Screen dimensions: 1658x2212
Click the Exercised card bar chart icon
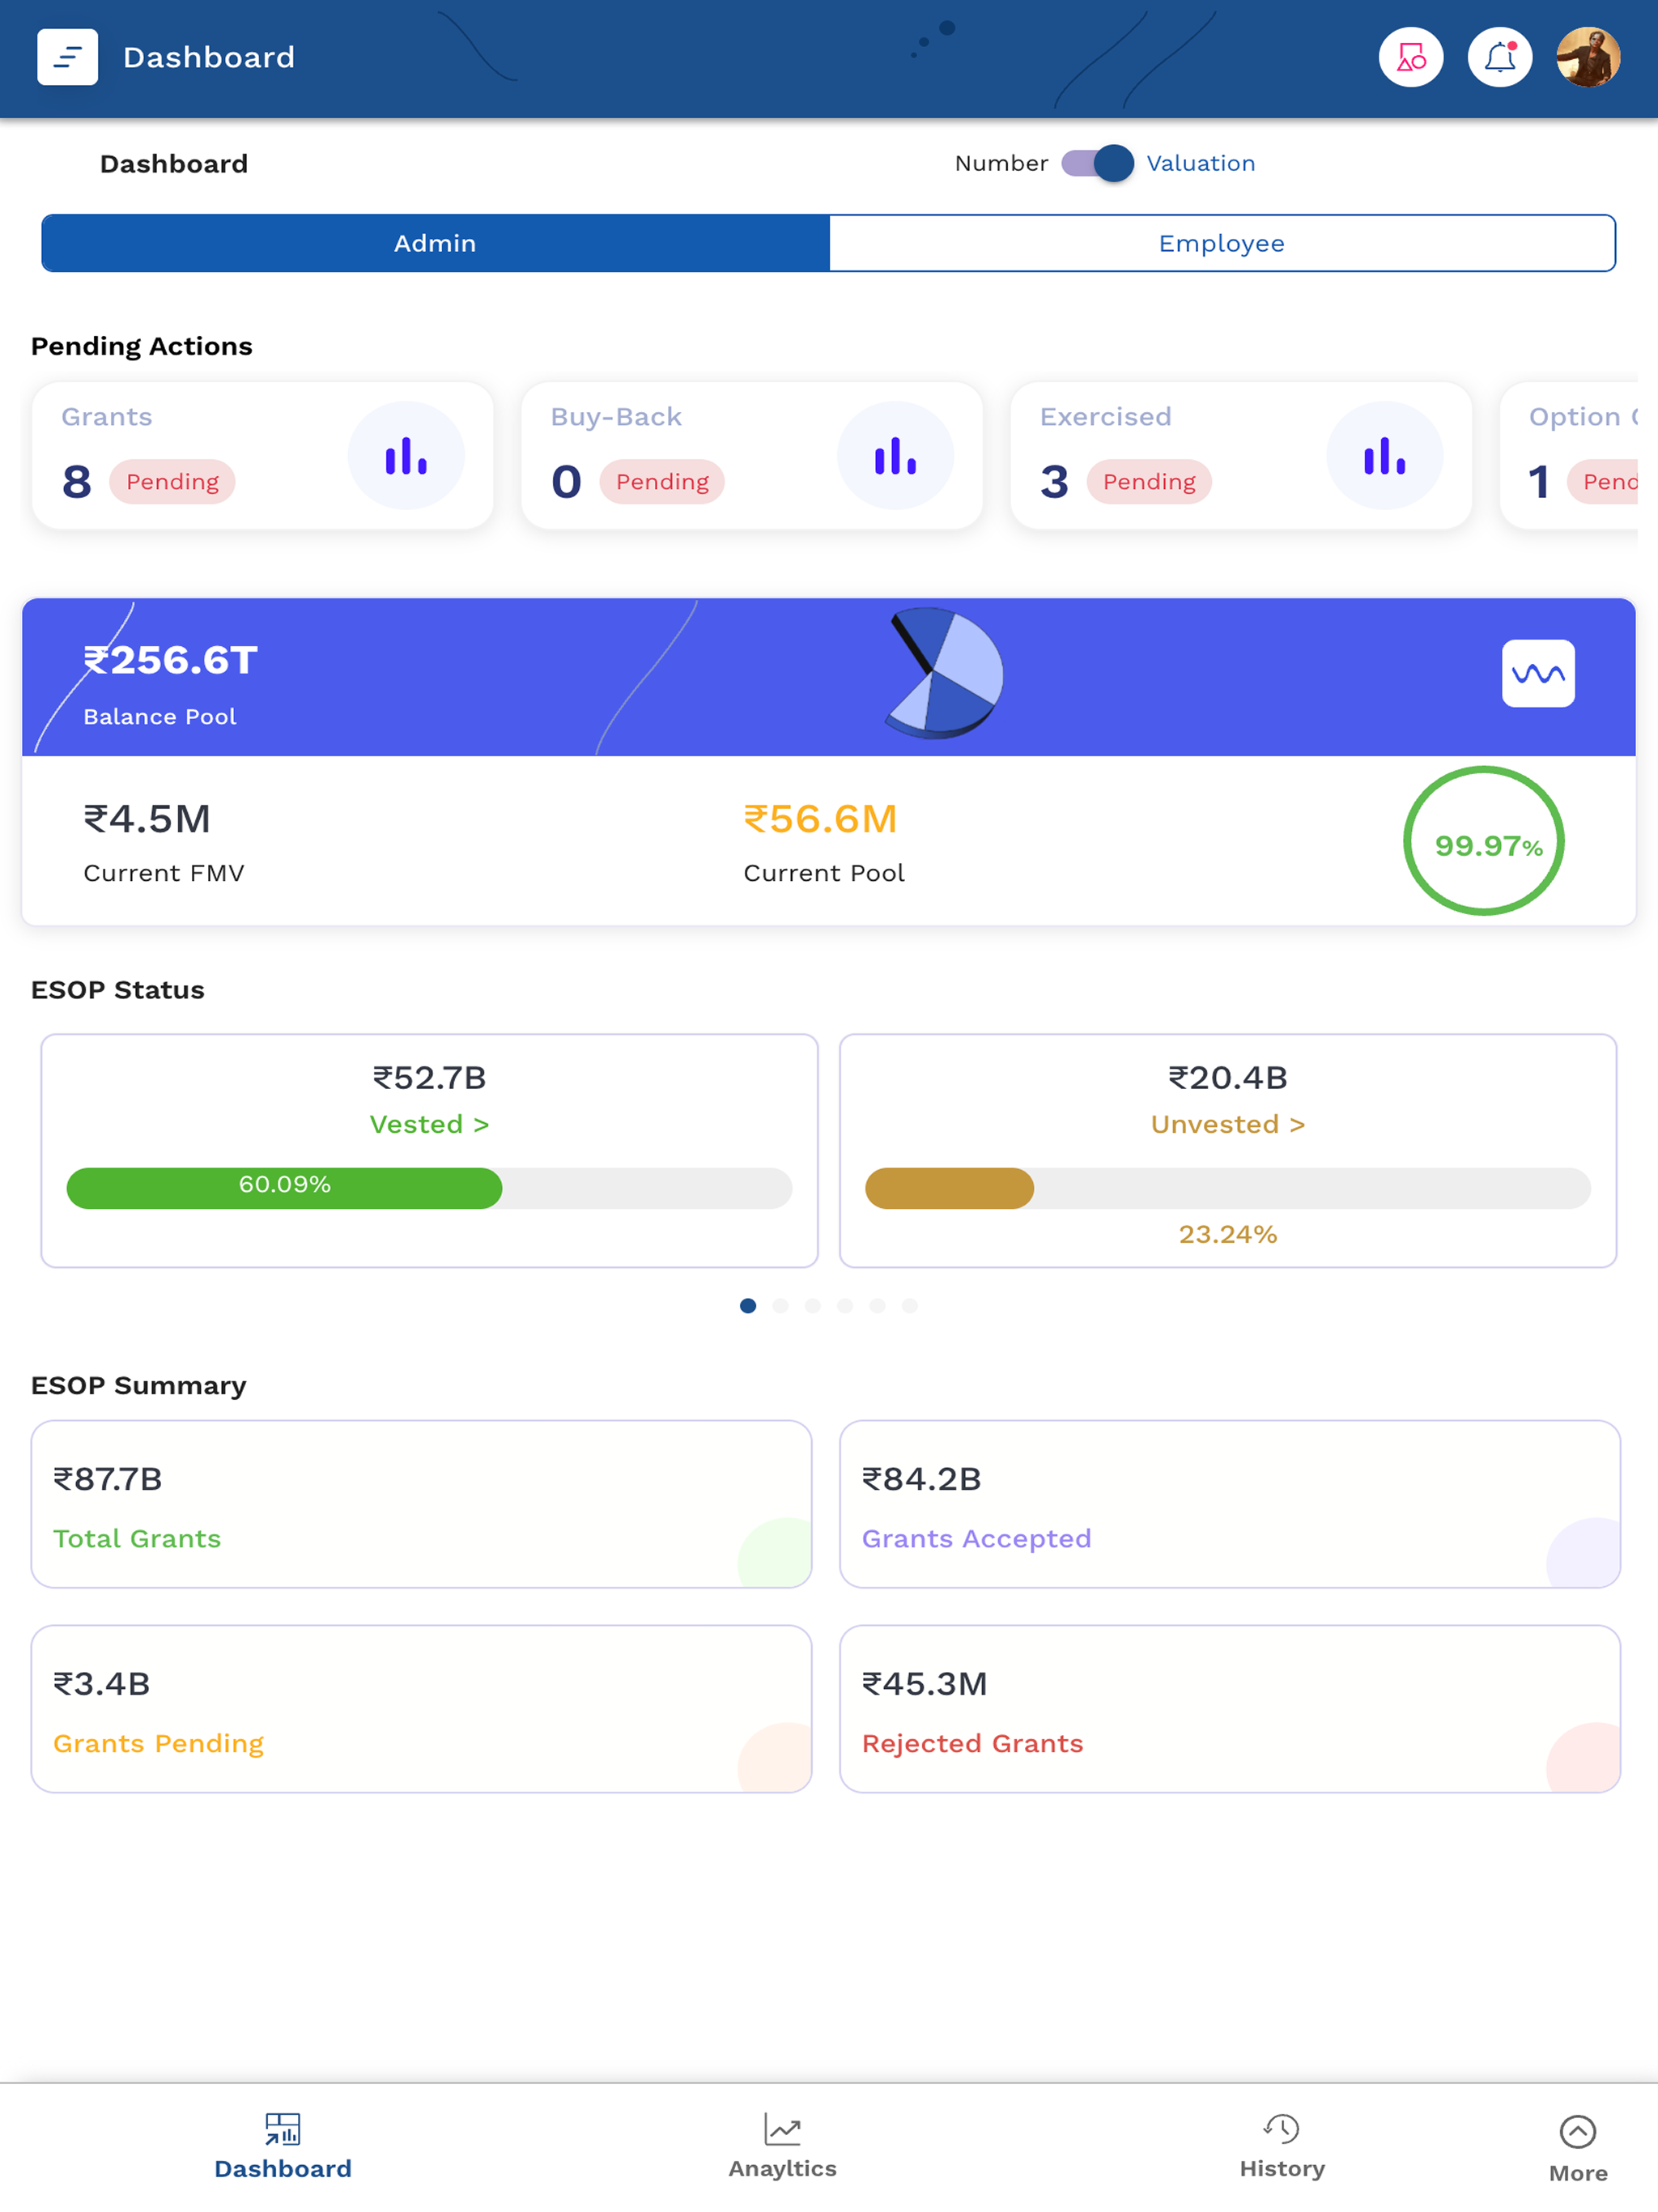(1384, 456)
